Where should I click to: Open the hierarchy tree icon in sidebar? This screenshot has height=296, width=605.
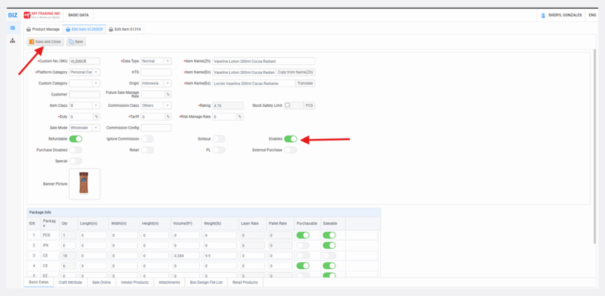point(12,41)
